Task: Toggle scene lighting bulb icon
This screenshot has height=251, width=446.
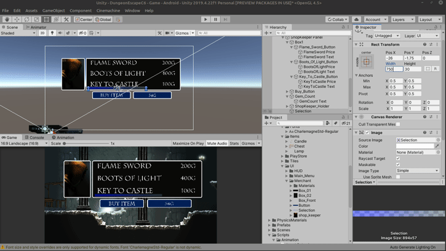Action: click(52, 33)
